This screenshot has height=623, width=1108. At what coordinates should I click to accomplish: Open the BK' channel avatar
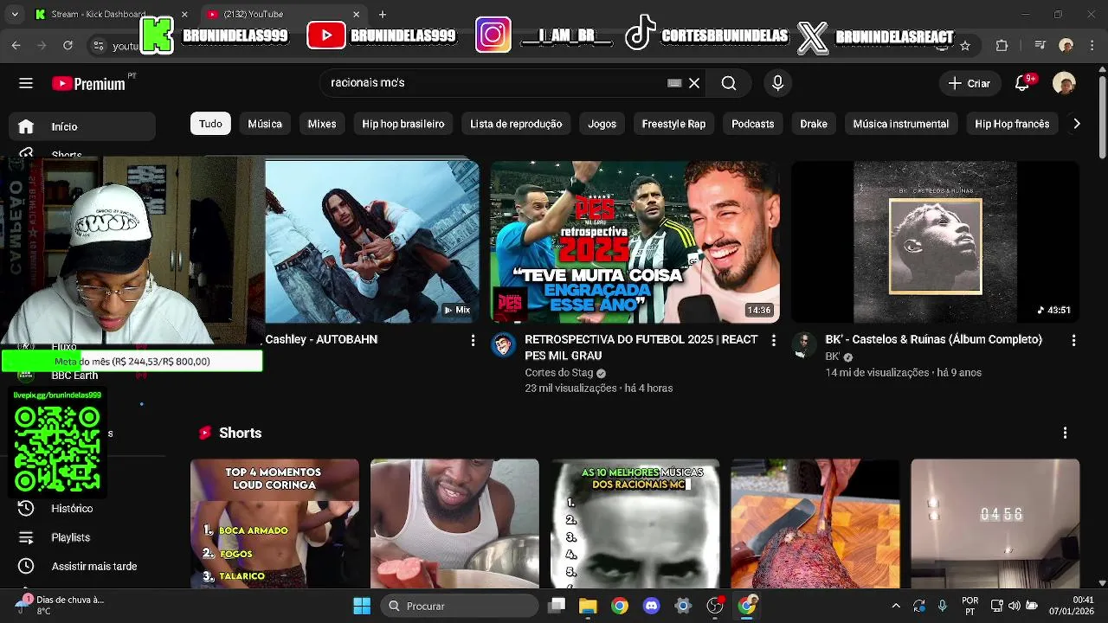[804, 345]
